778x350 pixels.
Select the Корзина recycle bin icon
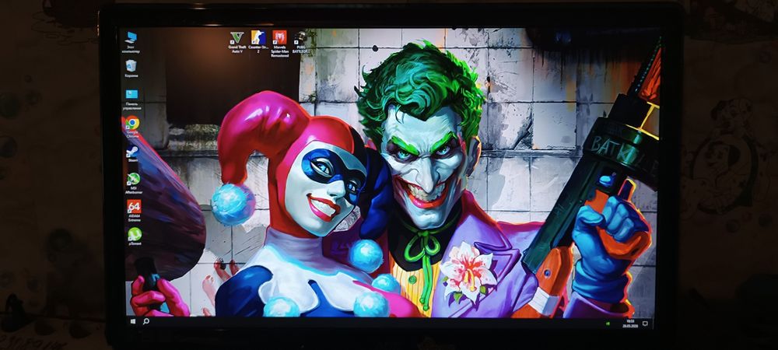(131, 68)
